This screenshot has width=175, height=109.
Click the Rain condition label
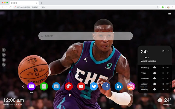click(x=147, y=57)
